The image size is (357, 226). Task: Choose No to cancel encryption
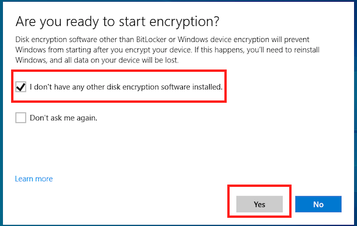tap(318, 204)
